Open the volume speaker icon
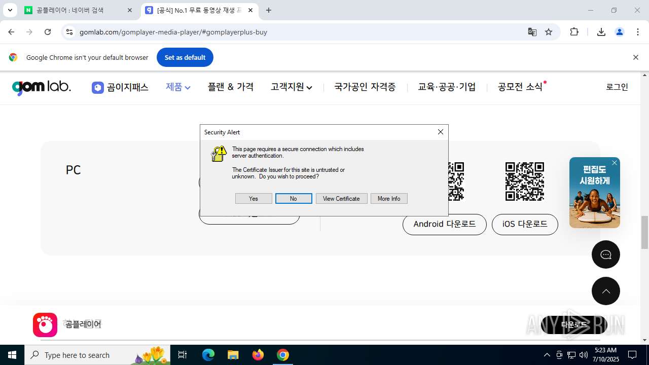Screen dimensions: 649x365 pos(584,355)
